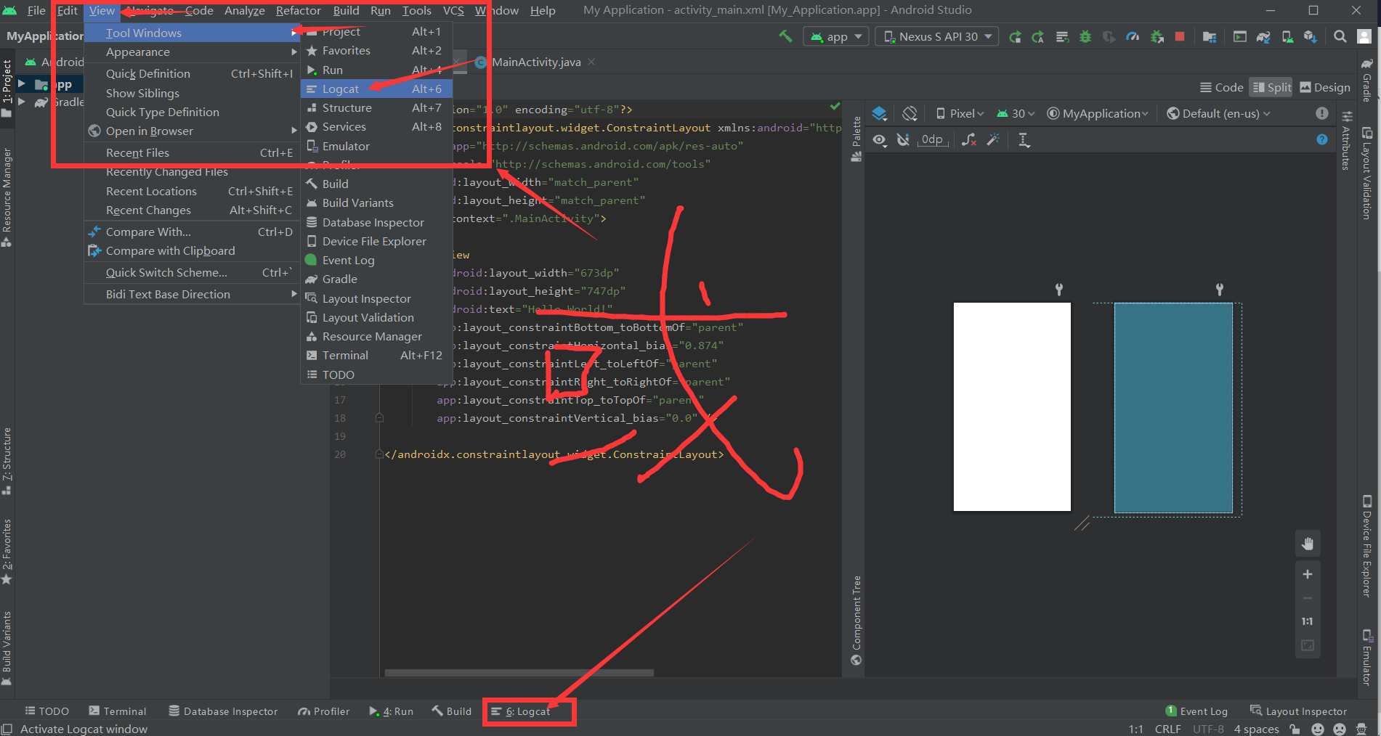Screen dimensions: 1381x736
Task: Switch editor to Design view mode
Action: click(1325, 87)
